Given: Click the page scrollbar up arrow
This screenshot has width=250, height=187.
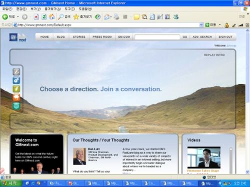Looking at the screenshot, I should coord(247,30).
